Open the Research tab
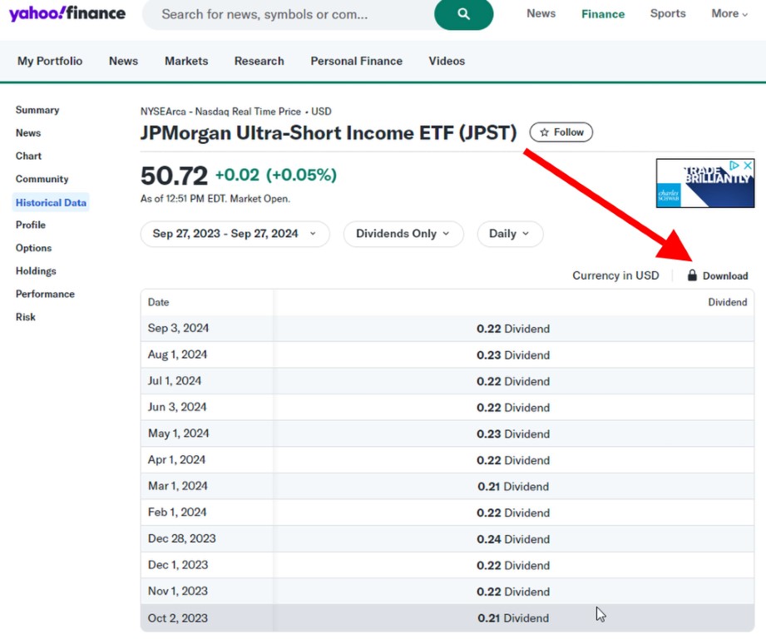This screenshot has width=766, height=639. click(259, 61)
